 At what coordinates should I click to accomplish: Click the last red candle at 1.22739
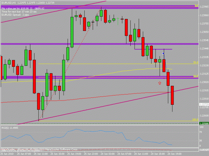(172, 95)
